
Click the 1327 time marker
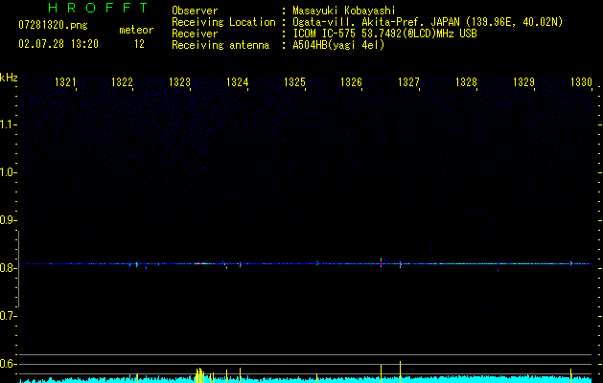coord(408,82)
